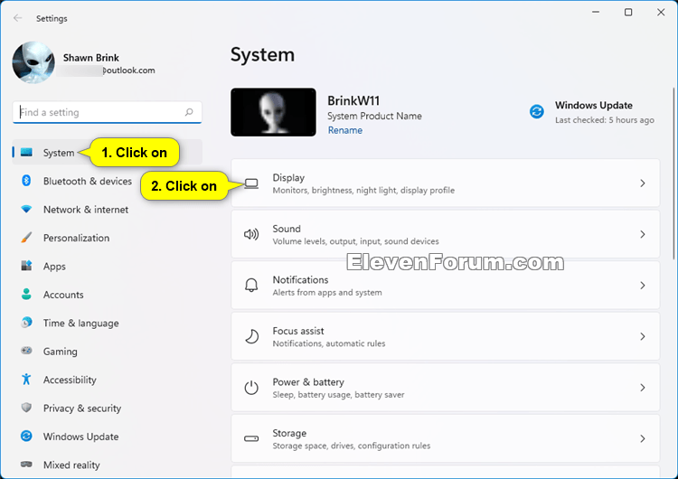Viewport: 678px width, 479px height.
Task: Click the Apps icon in the sidebar
Action: pyautogui.click(x=26, y=266)
